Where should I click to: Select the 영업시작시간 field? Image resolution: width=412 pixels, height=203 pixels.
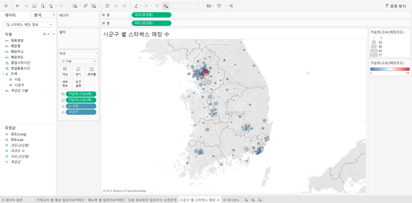click(x=20, y=63)
